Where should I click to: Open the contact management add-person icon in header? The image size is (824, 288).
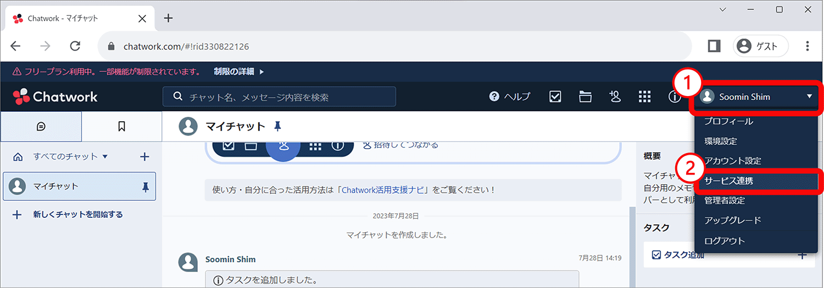pyautogui.click(x=615, y=97)
